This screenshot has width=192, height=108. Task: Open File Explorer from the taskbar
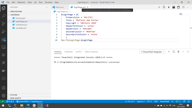click(x=22, y=105)
